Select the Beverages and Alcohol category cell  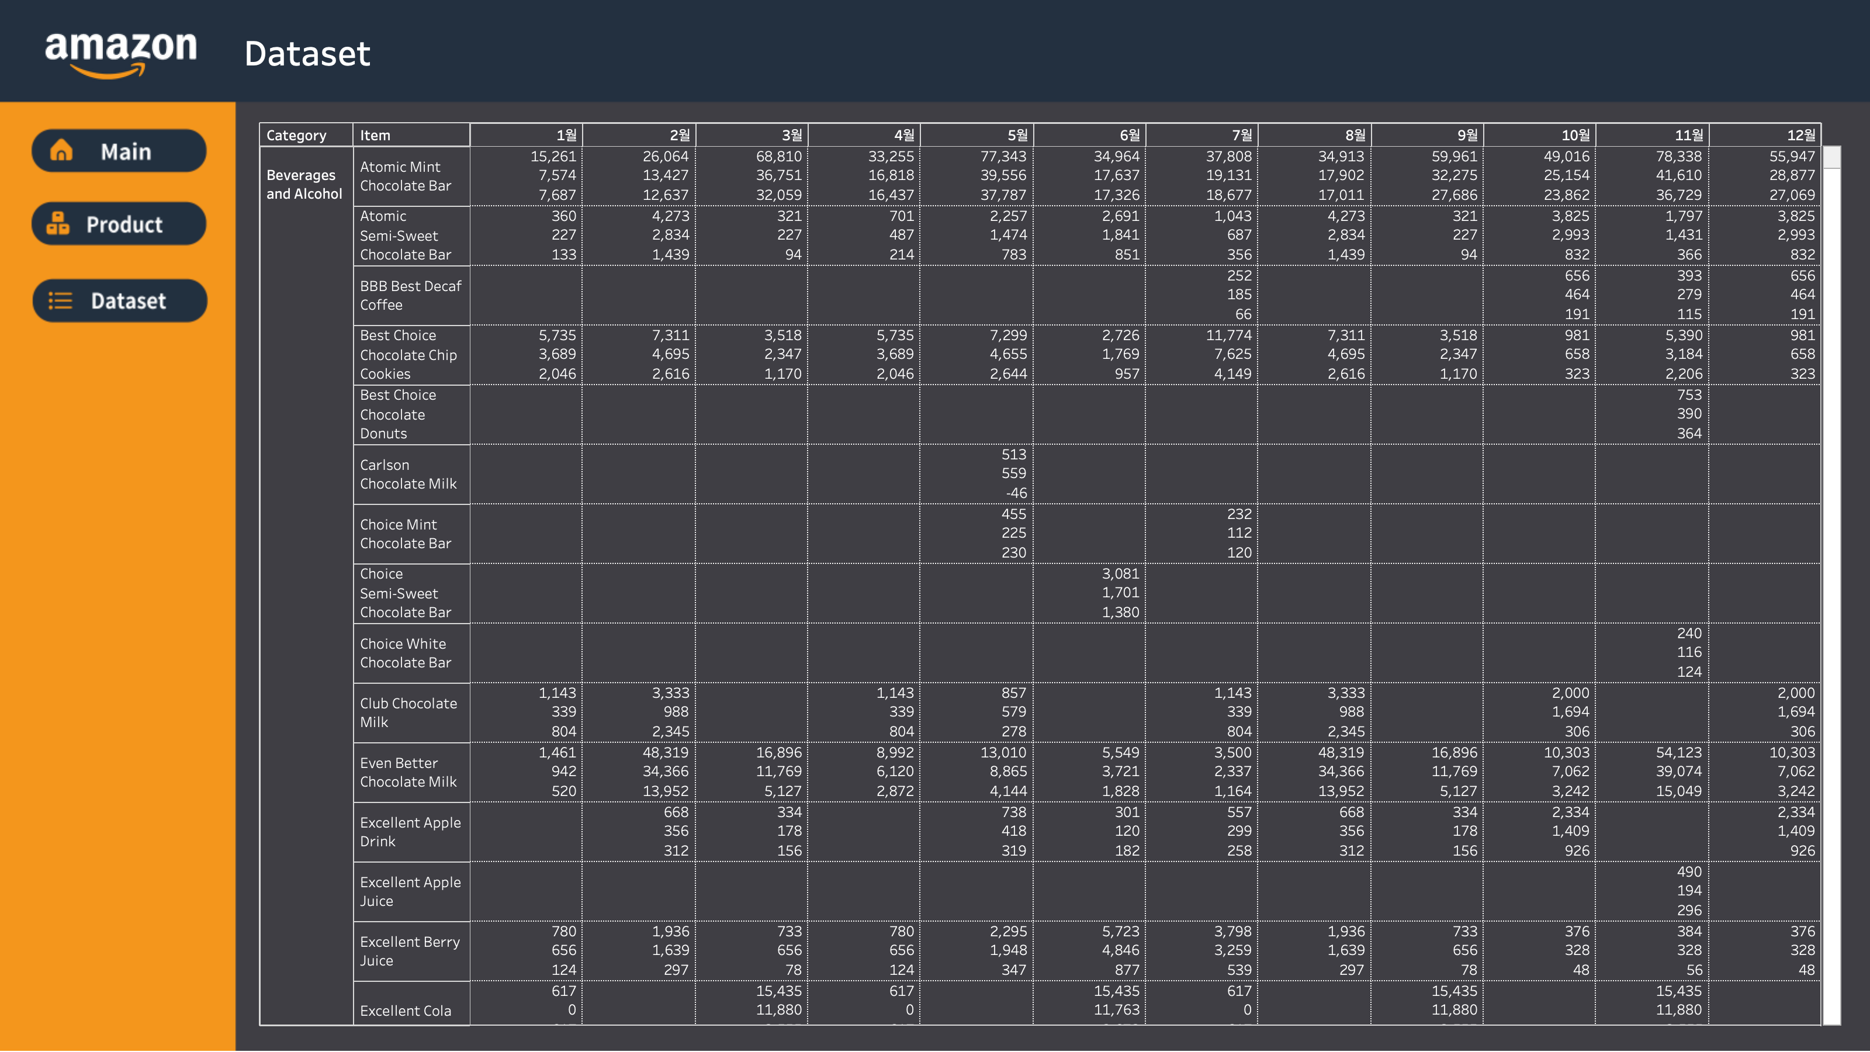(303, 185)
